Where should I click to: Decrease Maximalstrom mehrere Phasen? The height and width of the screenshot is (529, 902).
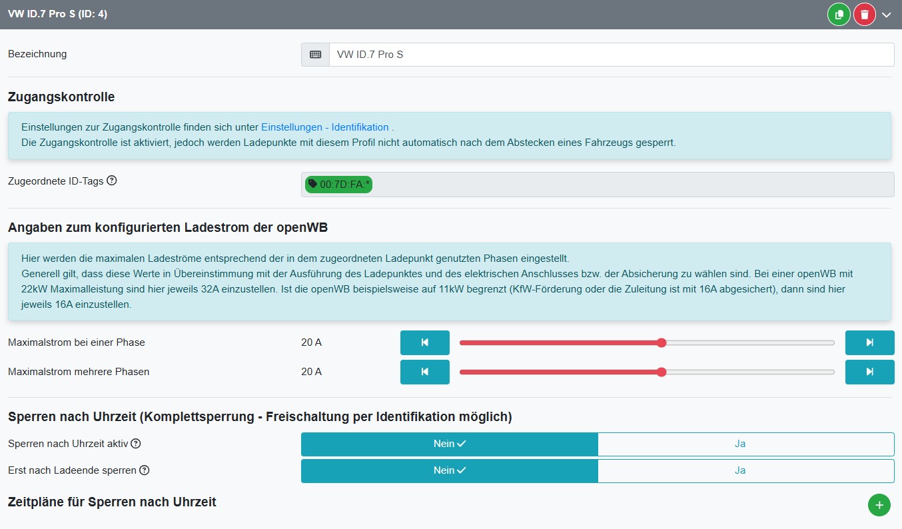coord(424,372)
